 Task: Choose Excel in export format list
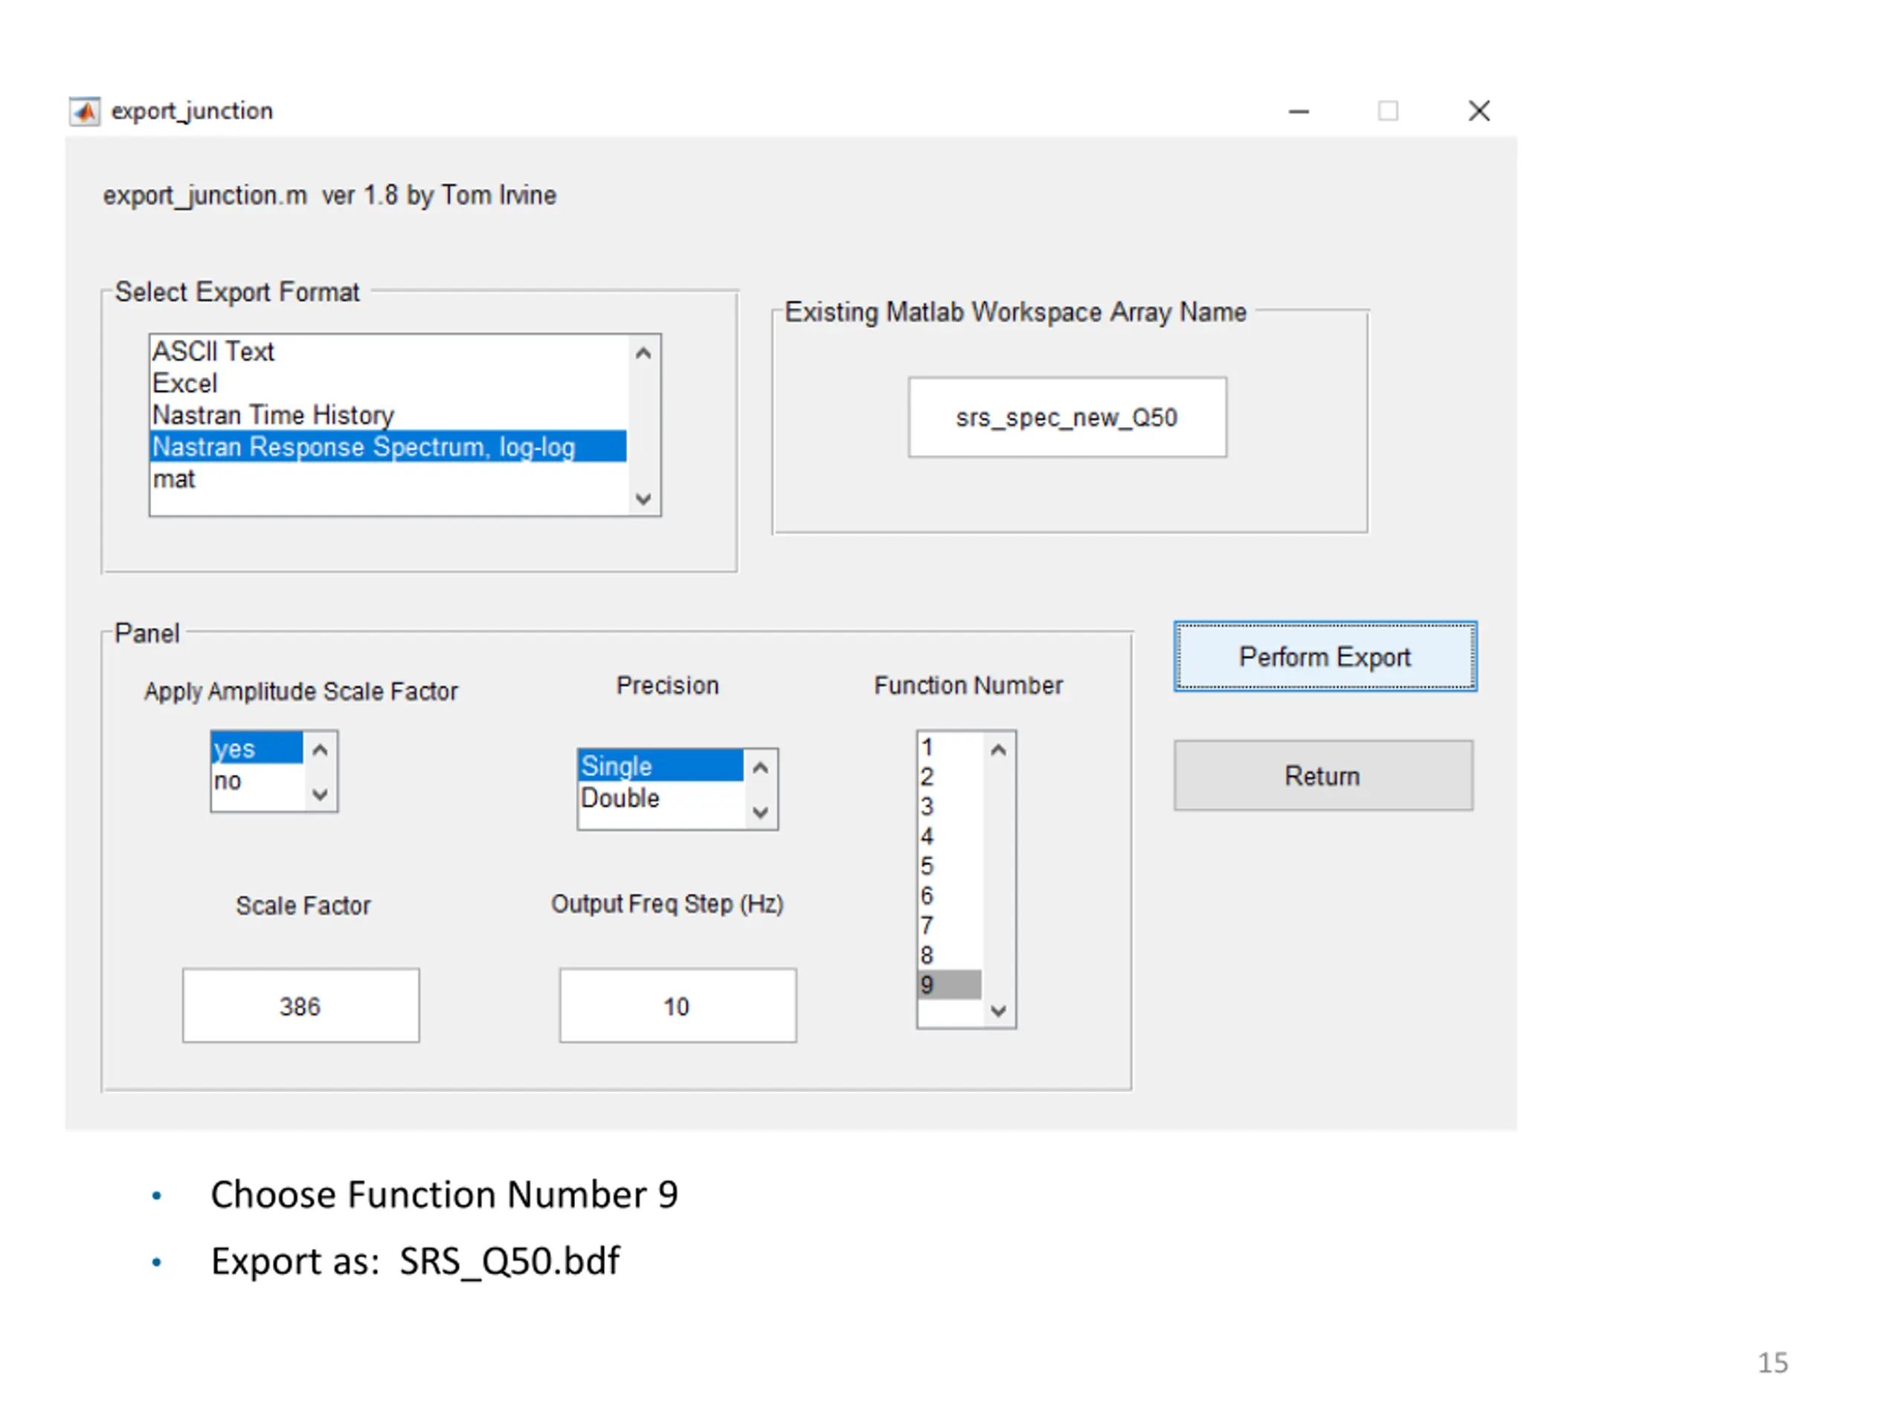(388, 383)
